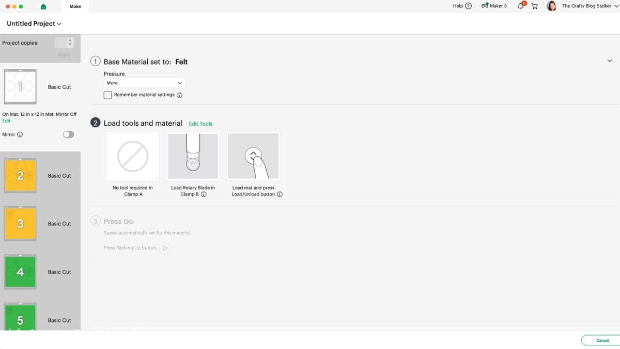Screen dimensions: 620x349
Task: Click the Load mat illustration
Action: coord(253,156)
